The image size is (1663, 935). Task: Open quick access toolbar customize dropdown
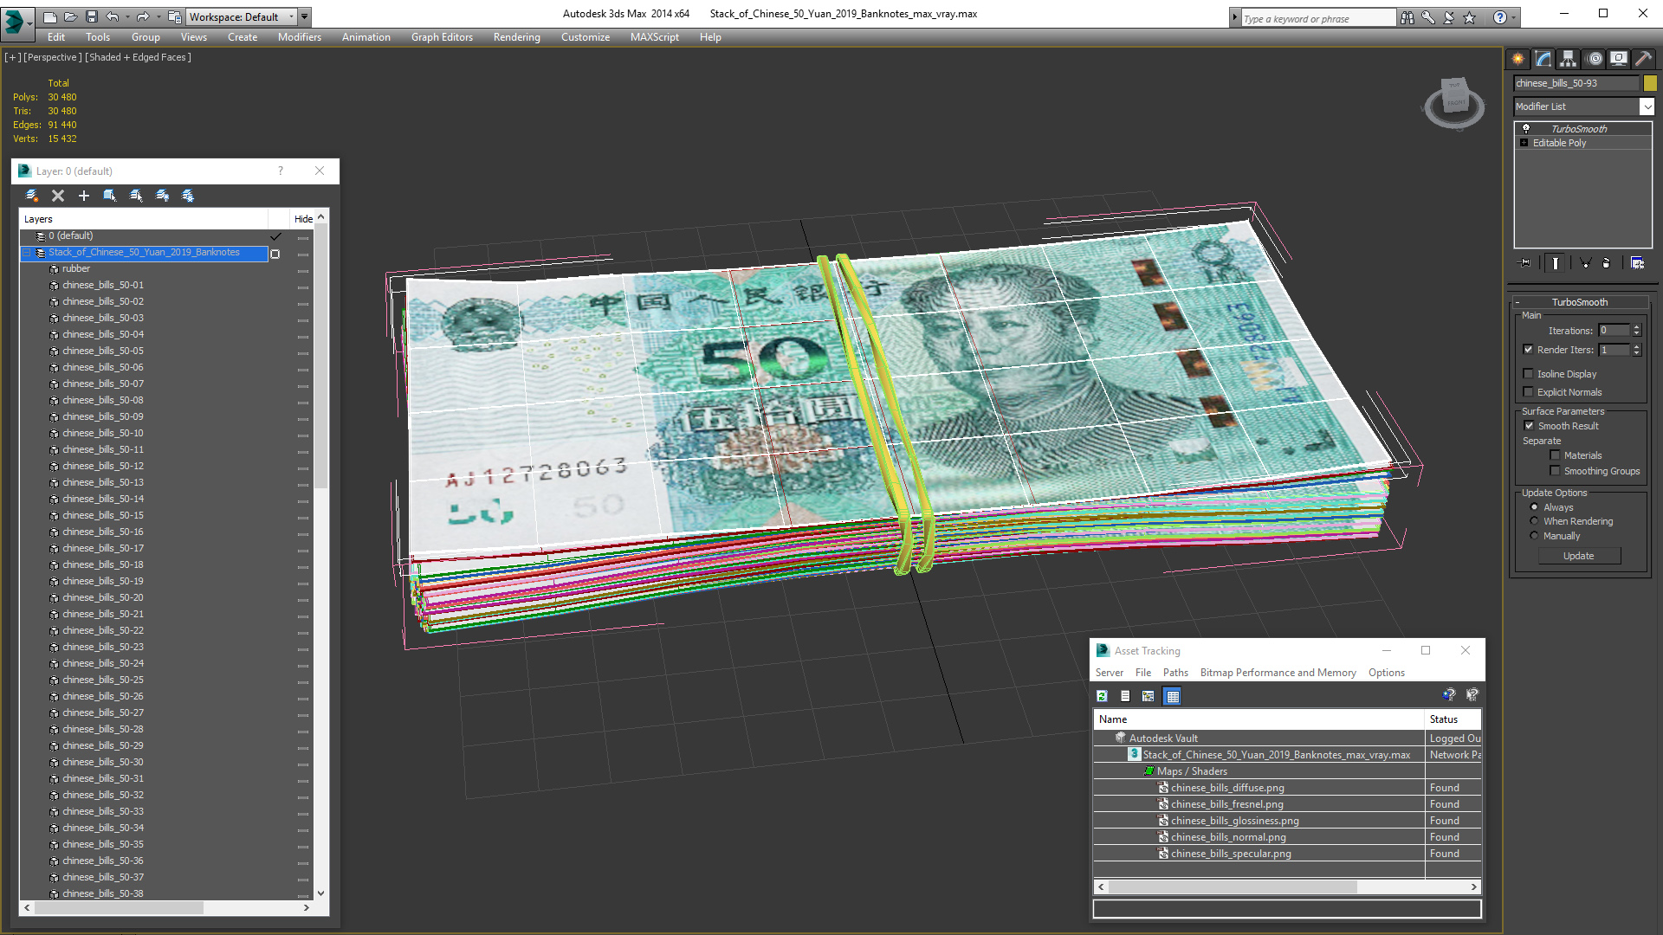[305, 16]
